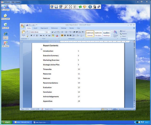
Task: Open VNC chat speech bubble icon
Action: (x=85, y=7)
